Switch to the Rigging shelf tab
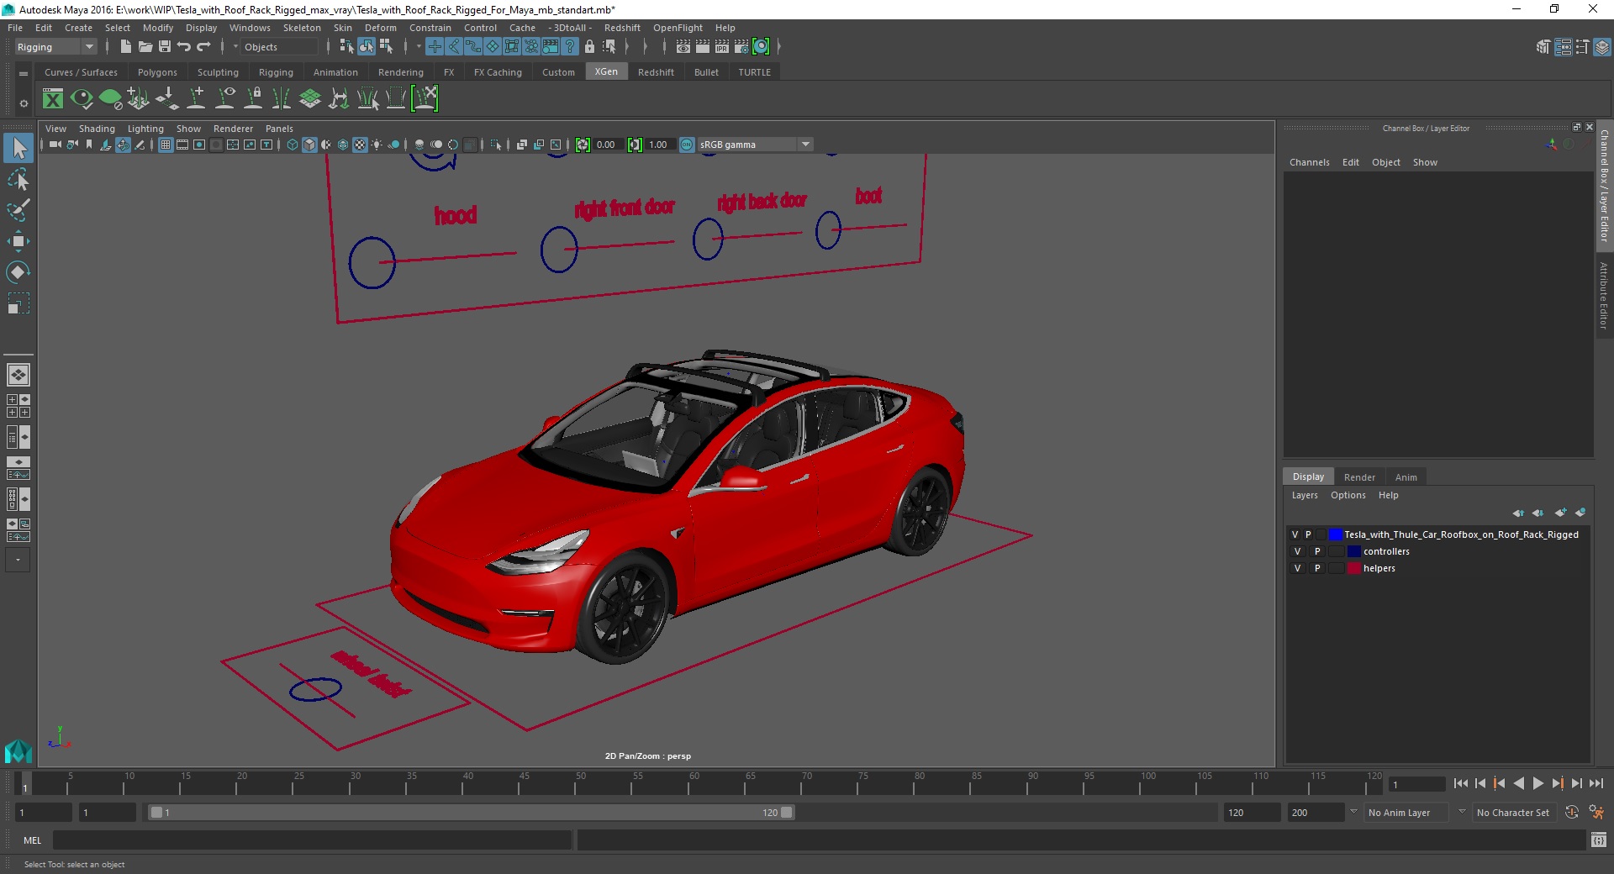Image resolution: width=1614 pixels, height=874 pixels. click(276, 72)
